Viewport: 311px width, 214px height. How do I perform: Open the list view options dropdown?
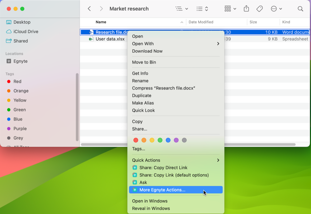(182, 9)
